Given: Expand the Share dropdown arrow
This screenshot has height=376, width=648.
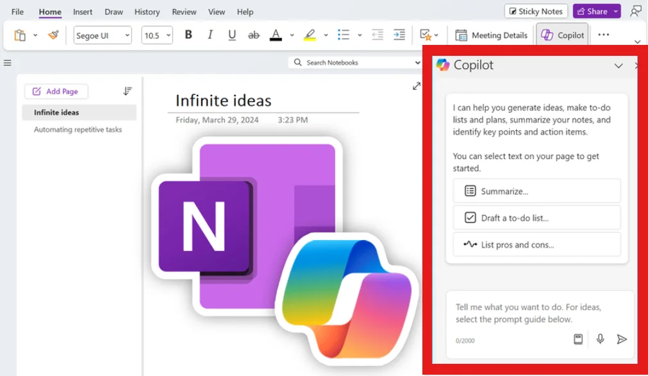Looking at the screenshot, I should 616,11.
